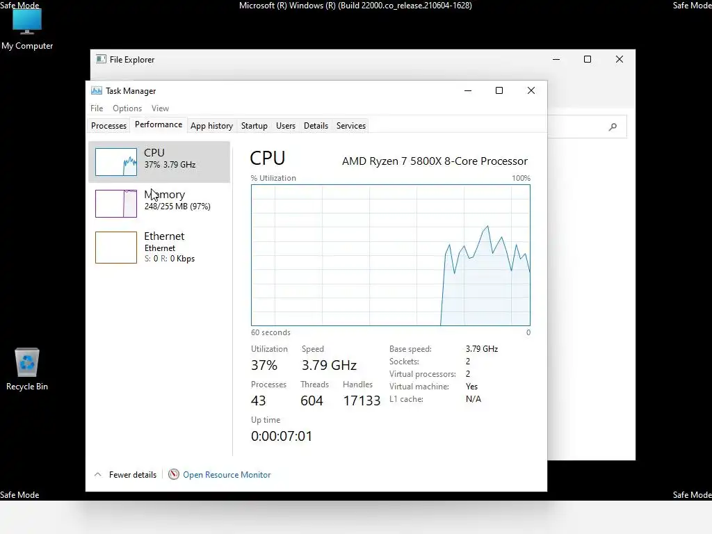Go to the Startup tab
The height and width of the screenshot is (534, 712).
[254, 126]
